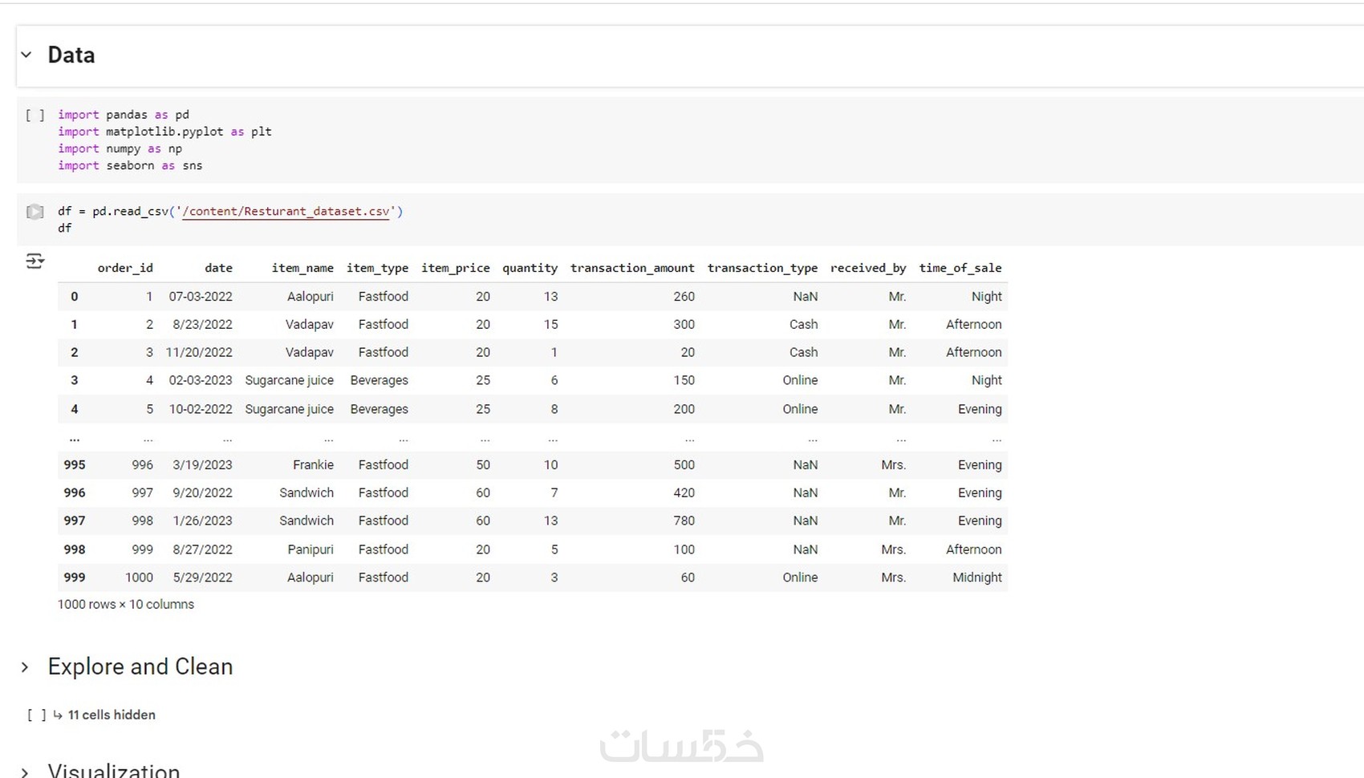This screenshot has width=1364, height=778.
Task: Open the /content/Resturant_dataset.csv file path link
Action: (x=286, y=212)
